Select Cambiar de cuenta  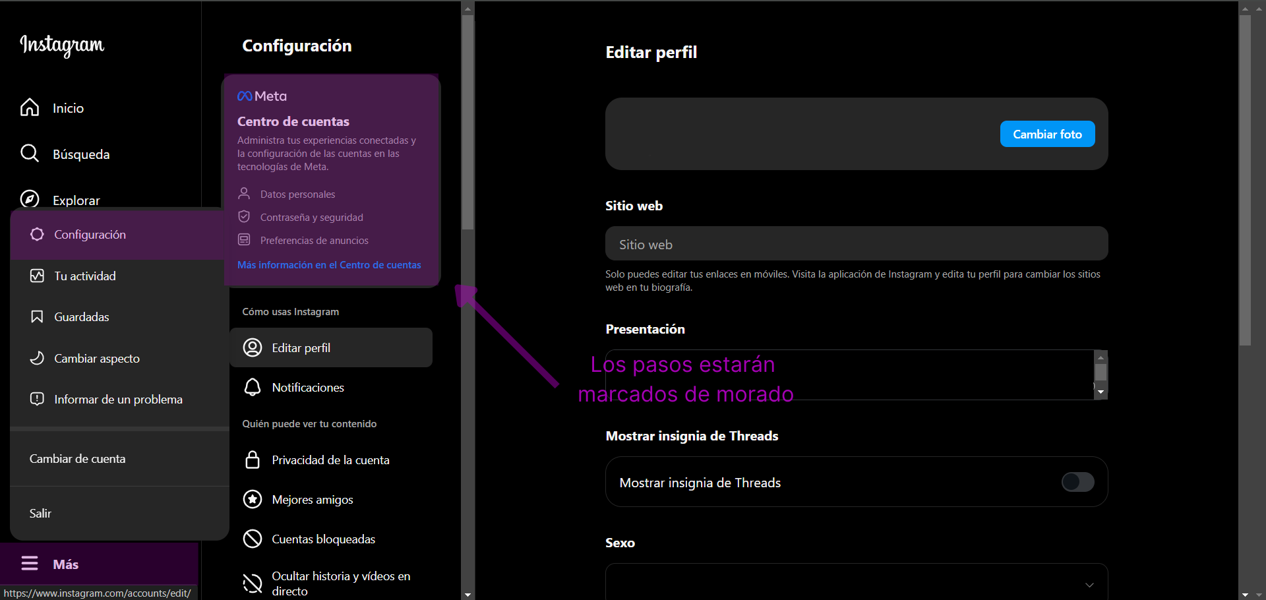(x=119, y=458)
